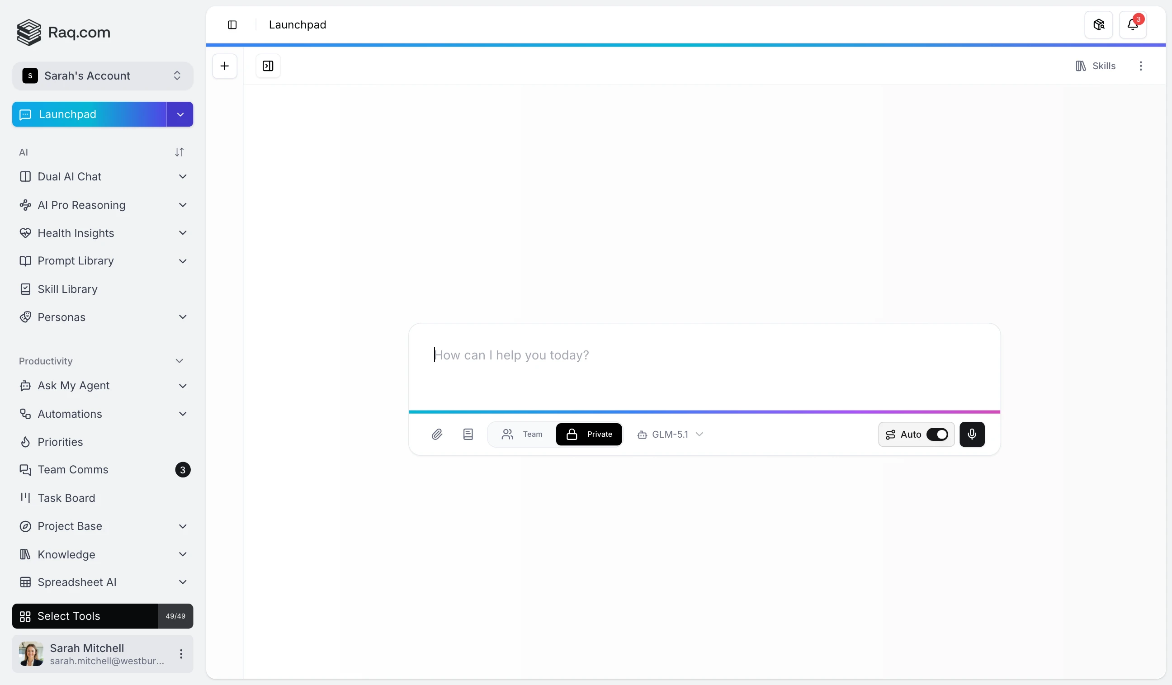Click the document prompt icon beside paperclip

468,434
